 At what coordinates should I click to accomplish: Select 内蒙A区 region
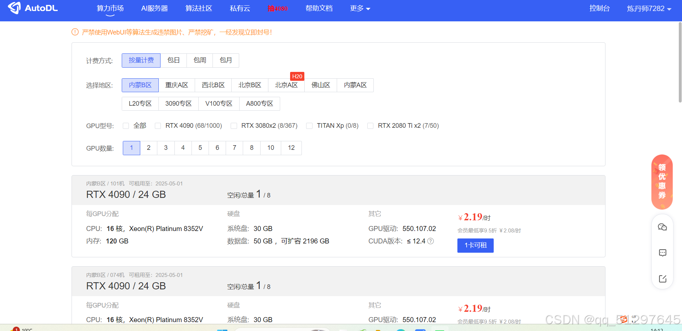[x=355, y=85]
